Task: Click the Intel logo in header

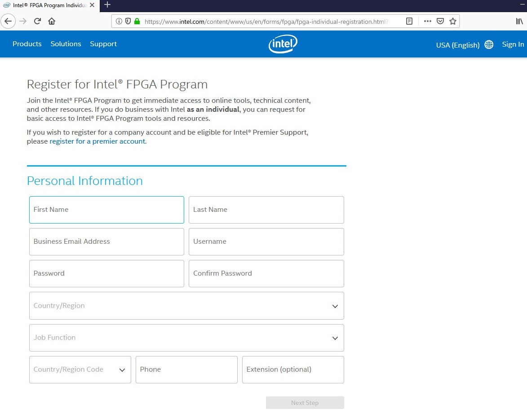Action: (x=283, y=44)
